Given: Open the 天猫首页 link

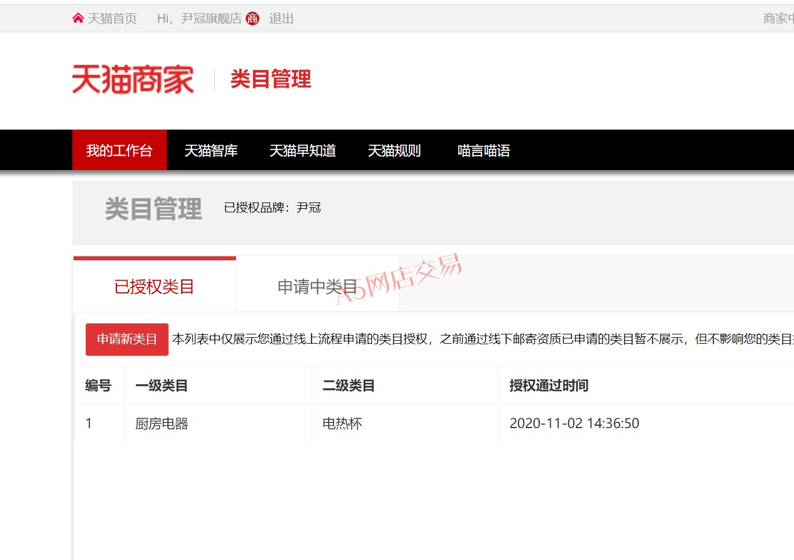Looking at the screenshot, I should coord(112,19).
